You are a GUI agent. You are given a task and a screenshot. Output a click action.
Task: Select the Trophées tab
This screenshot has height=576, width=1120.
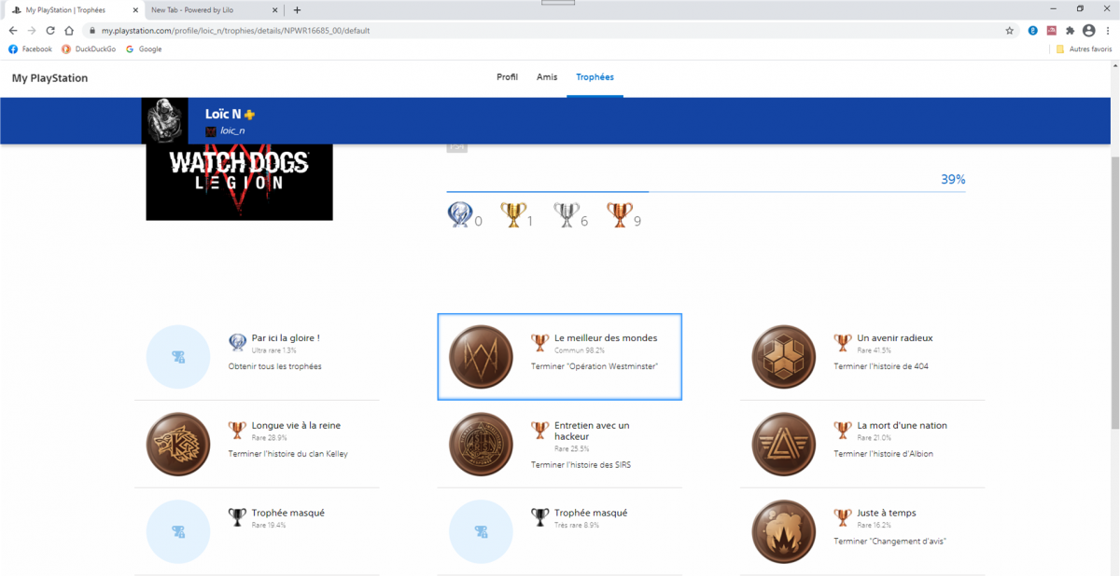click(595, 77)
